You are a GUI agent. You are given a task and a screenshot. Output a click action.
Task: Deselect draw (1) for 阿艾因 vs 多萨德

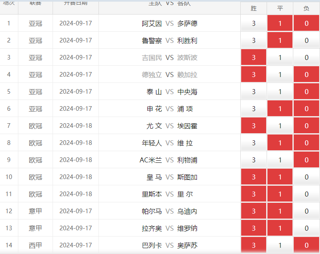tap(280, 23)
